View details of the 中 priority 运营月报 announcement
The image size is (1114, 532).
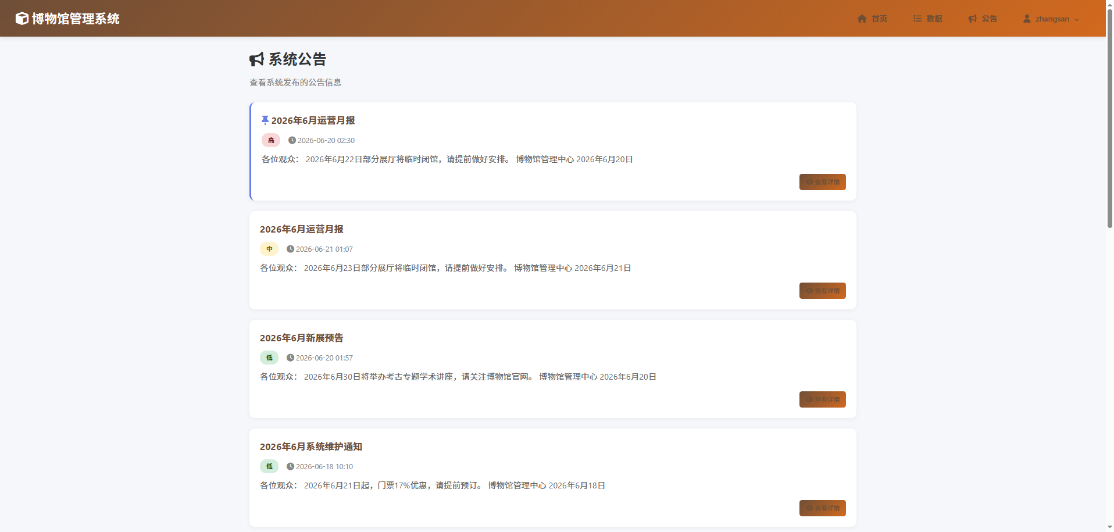[822, 291]
